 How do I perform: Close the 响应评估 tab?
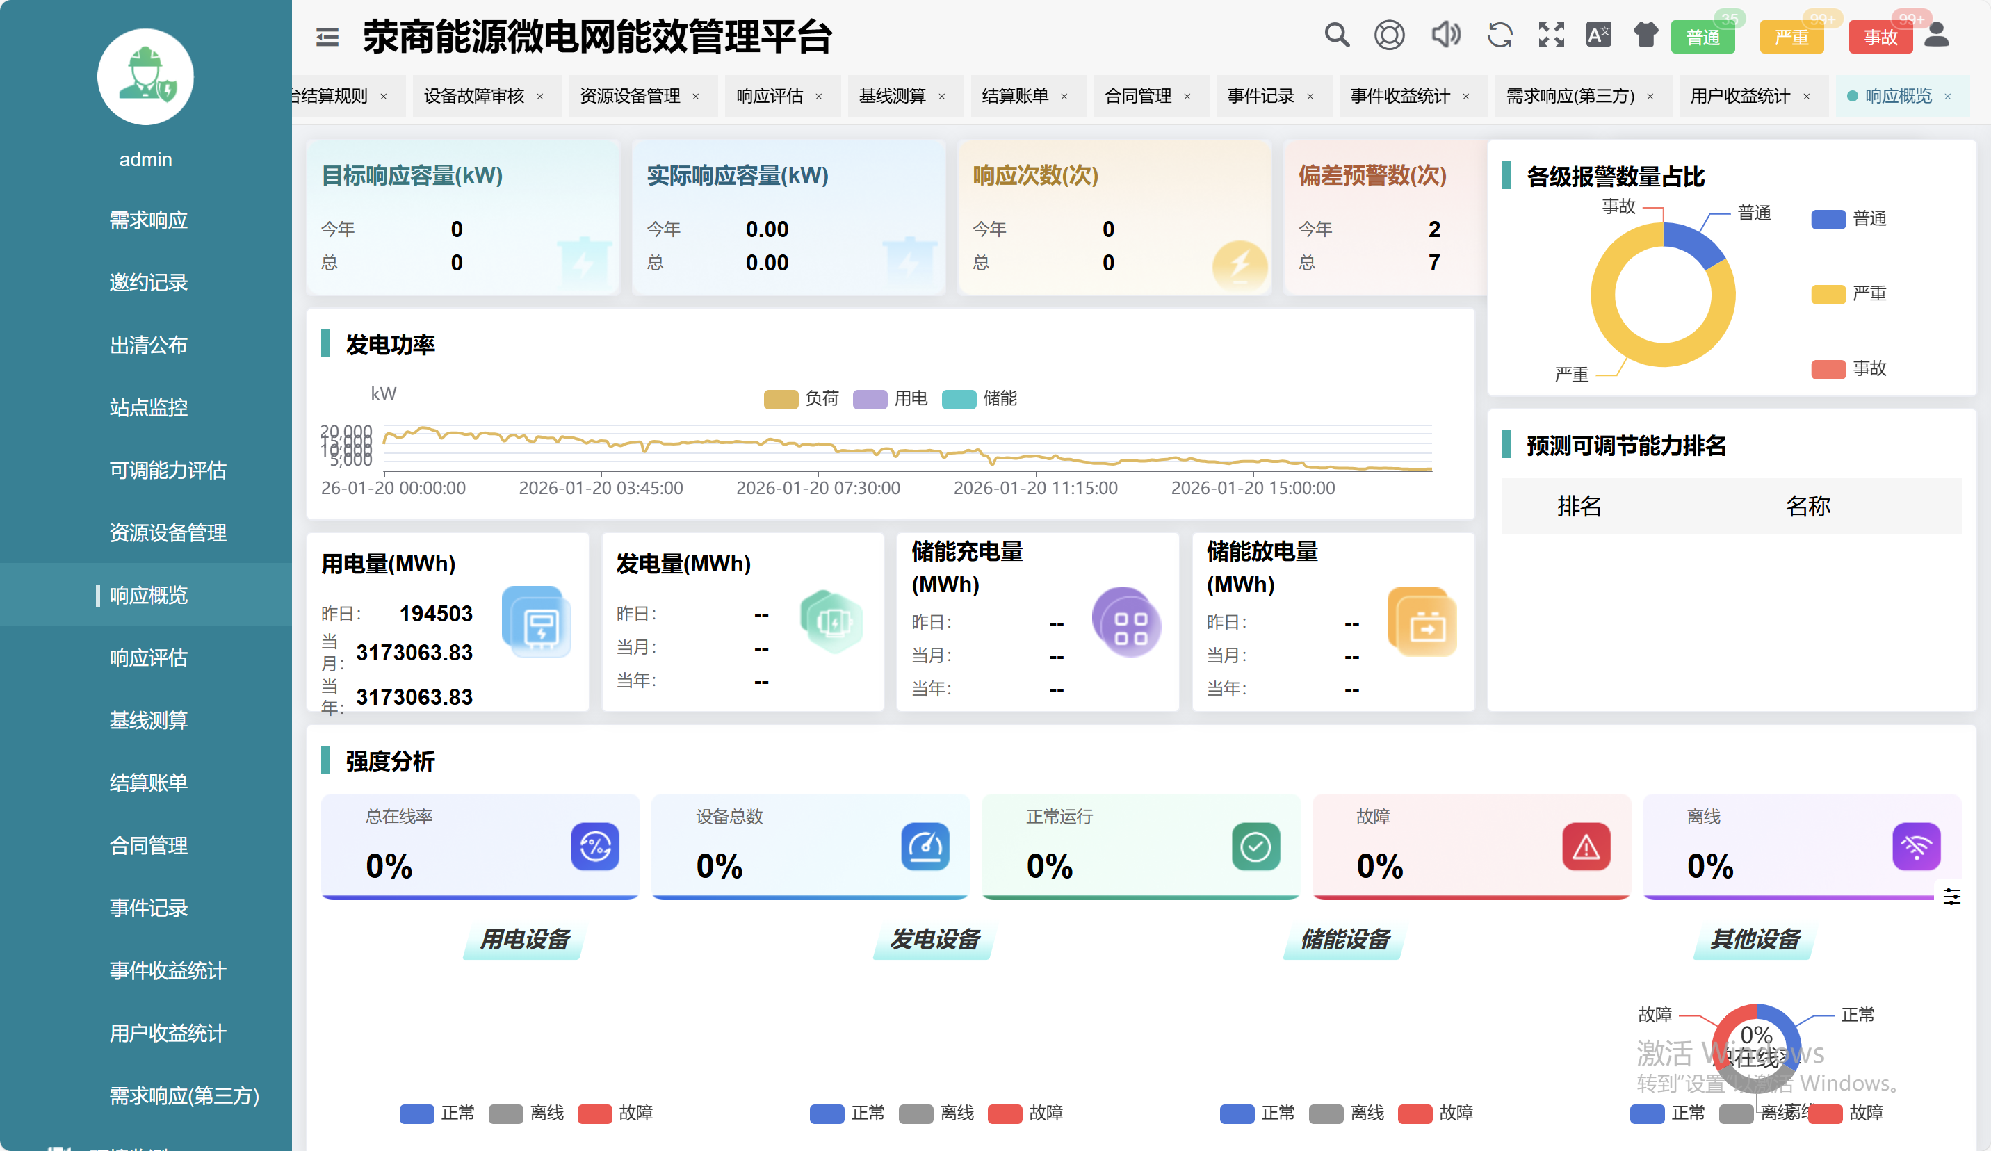click(x=818, y=97)
